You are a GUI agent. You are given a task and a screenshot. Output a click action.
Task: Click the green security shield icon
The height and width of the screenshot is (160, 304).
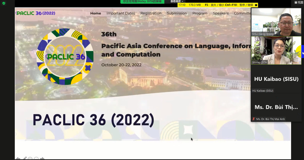tap(3, 3)
